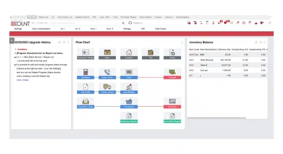Screen dimensions: 283x154
Task: Open the Tax wallet icon
Action: [150, 53]
